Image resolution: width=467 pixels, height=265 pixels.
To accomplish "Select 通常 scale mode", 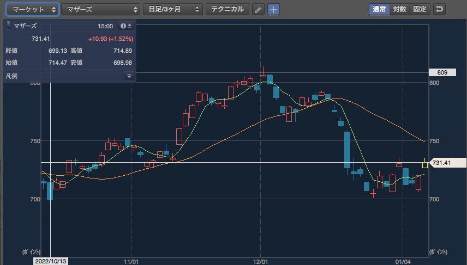I will tap(379, 9).
